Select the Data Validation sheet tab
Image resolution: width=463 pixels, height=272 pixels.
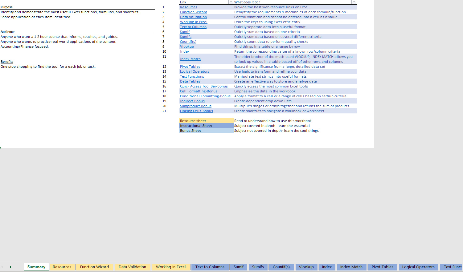[132, 267]
